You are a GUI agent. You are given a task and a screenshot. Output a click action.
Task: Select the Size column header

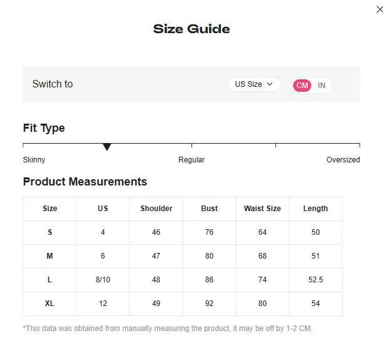(50, 209)
